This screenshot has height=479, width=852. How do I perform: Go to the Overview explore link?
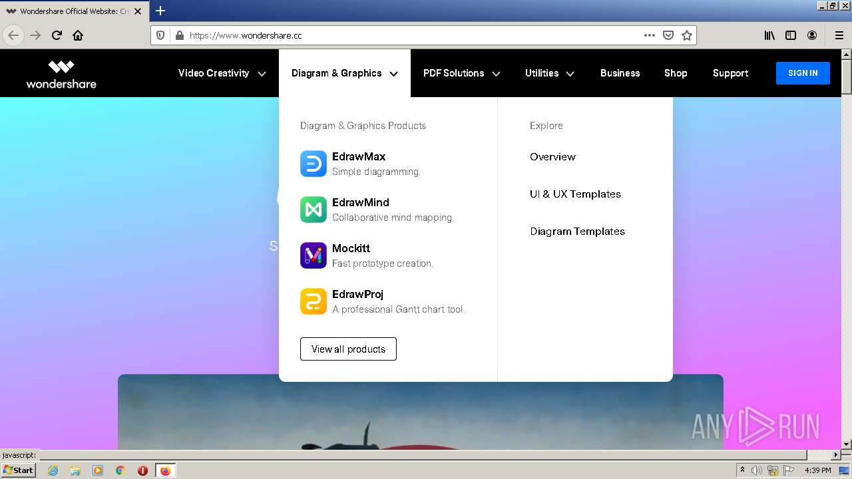point(552,157)
